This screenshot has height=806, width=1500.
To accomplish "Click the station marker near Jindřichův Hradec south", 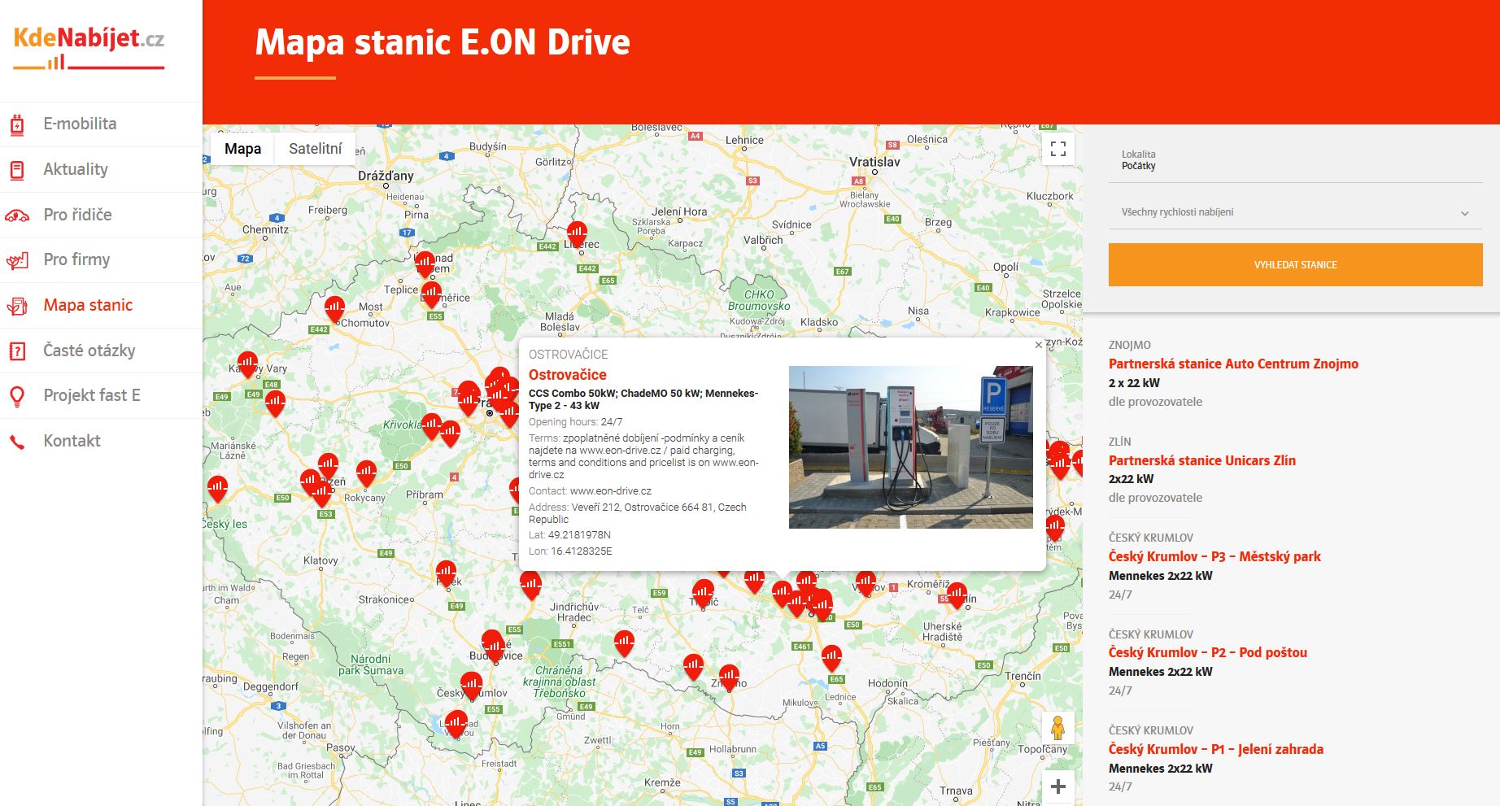I will click(624, 643).
